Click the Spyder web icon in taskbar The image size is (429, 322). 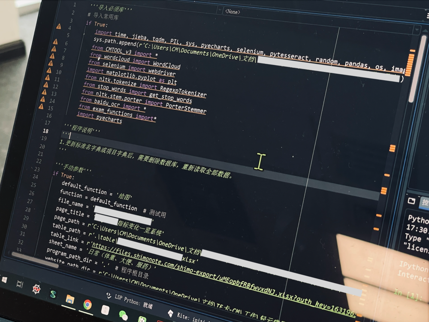point(36,289)
